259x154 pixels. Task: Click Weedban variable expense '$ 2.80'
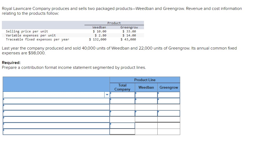101,35
